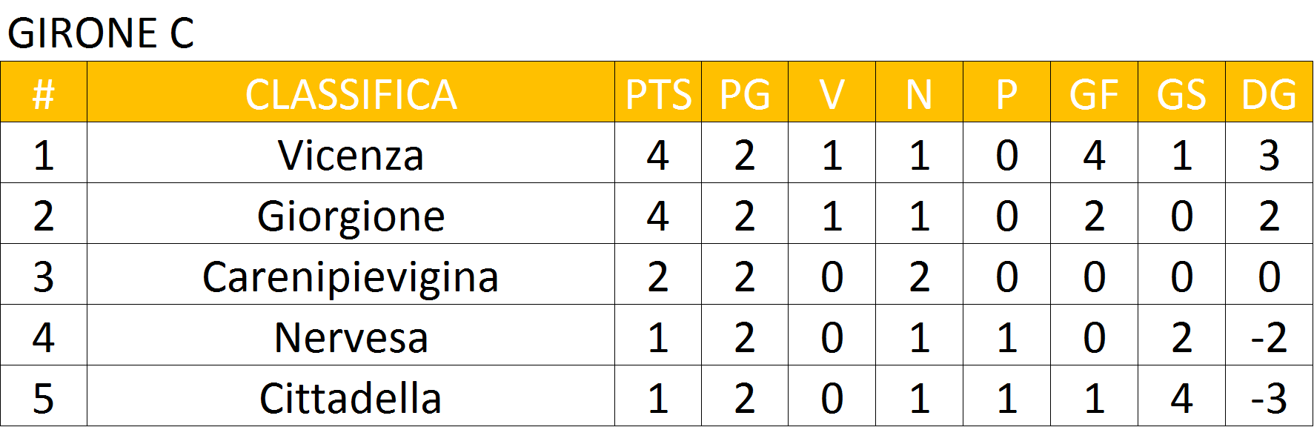
Task: Select the GS header cell
Action: (1181, 93)
